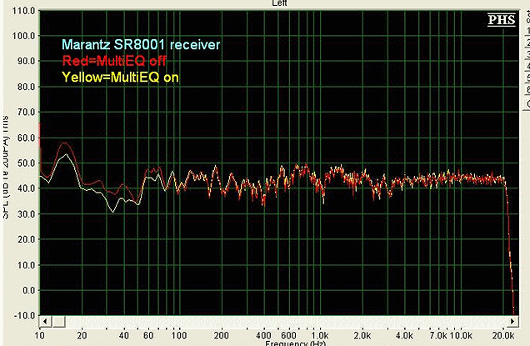Click the left arrow of the horizontal scrollbar

point(46,321)
